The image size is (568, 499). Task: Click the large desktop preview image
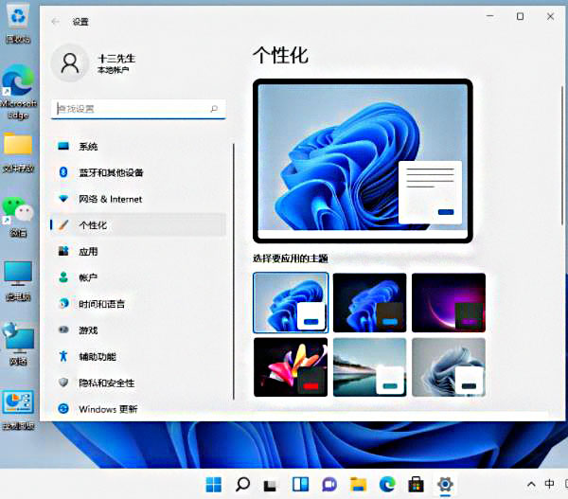tap(363, 161)
